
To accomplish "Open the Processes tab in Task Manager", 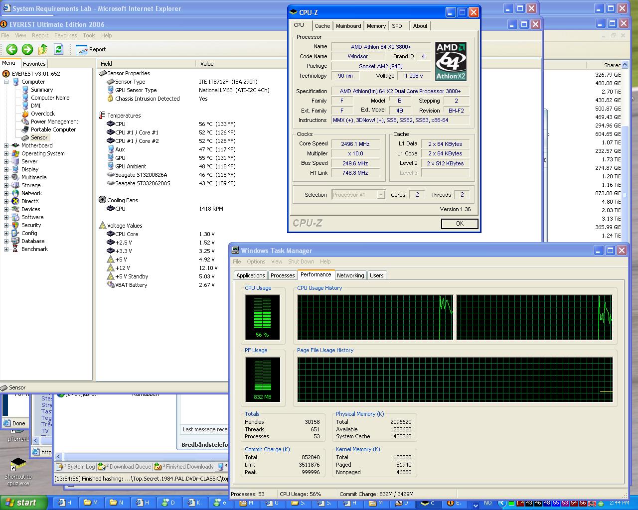I will coord(283,275).
